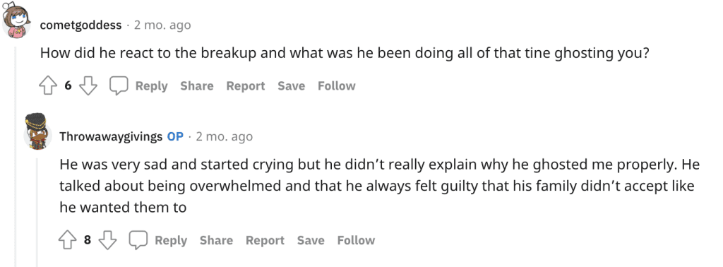Collapse cometgoddess's thread via its vertical line
723x267 pixels.
[16, 156]
